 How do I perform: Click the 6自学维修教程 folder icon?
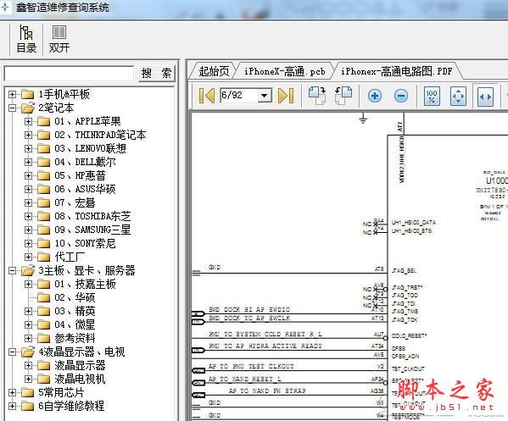[27, 406]
